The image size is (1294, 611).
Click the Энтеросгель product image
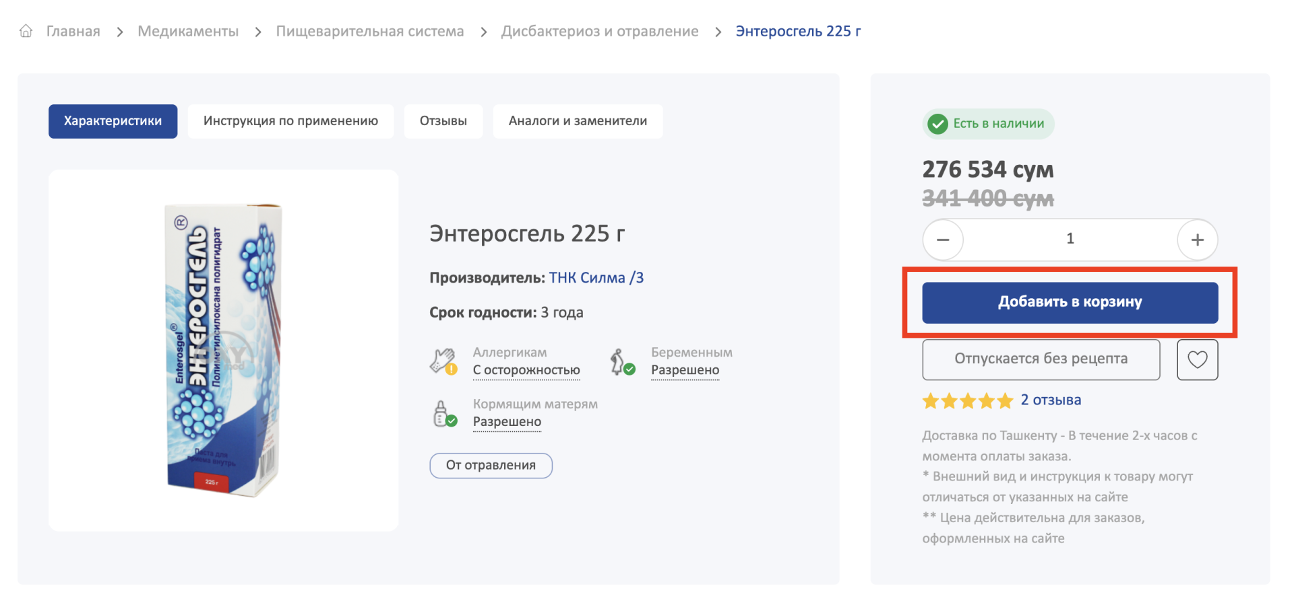tap(223, 350)
